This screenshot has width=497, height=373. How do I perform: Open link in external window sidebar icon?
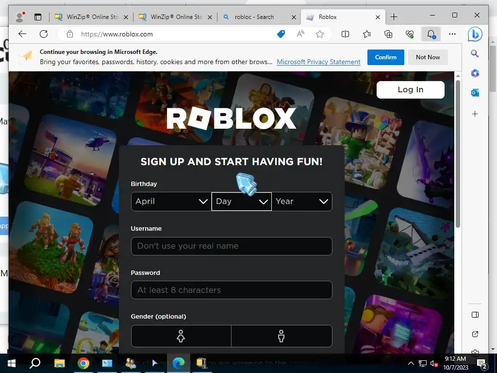475,334
